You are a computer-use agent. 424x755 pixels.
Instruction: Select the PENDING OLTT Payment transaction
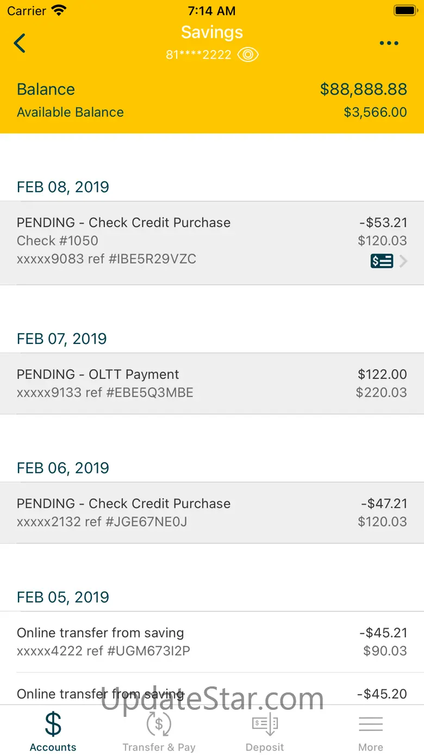[x=212, y=383]
